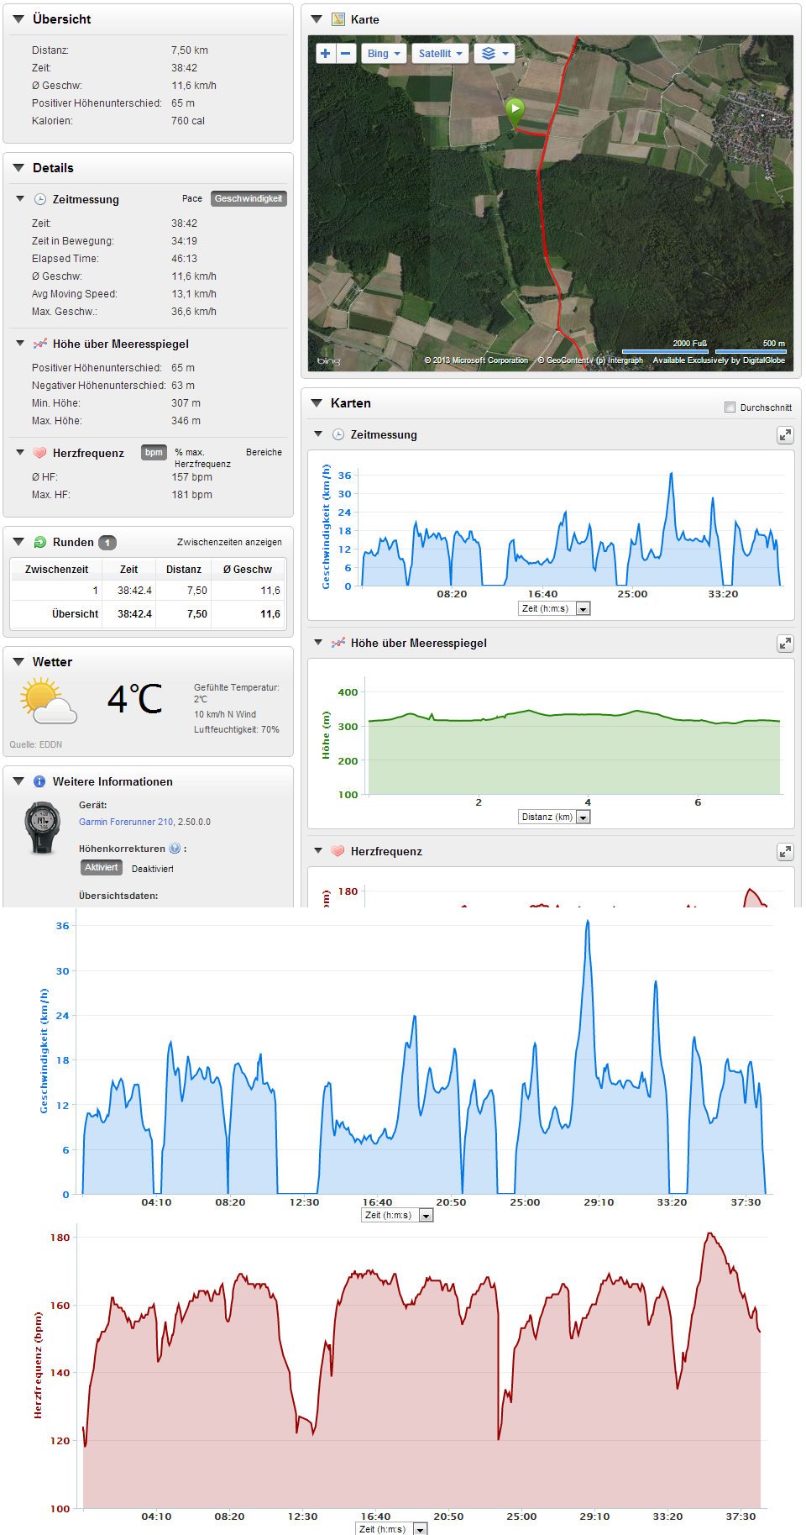The image size is (806, 1535).
Task: Switch timing display to Geschwindigkeit
Action: (x=249, y=198)
